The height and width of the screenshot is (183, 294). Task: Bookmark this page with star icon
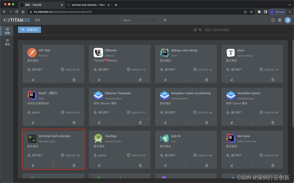[x=252, y=12]
